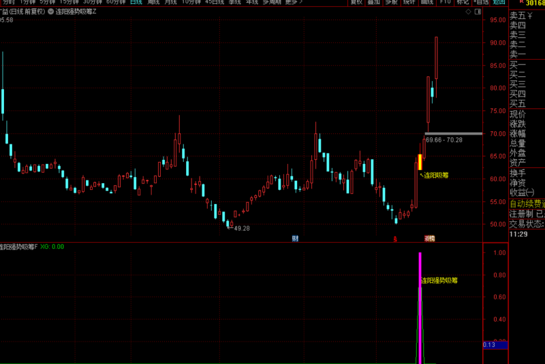Screen dimensions: 545x364
Task: Click the red R icon by stock code
Action: tap(522, 2)
